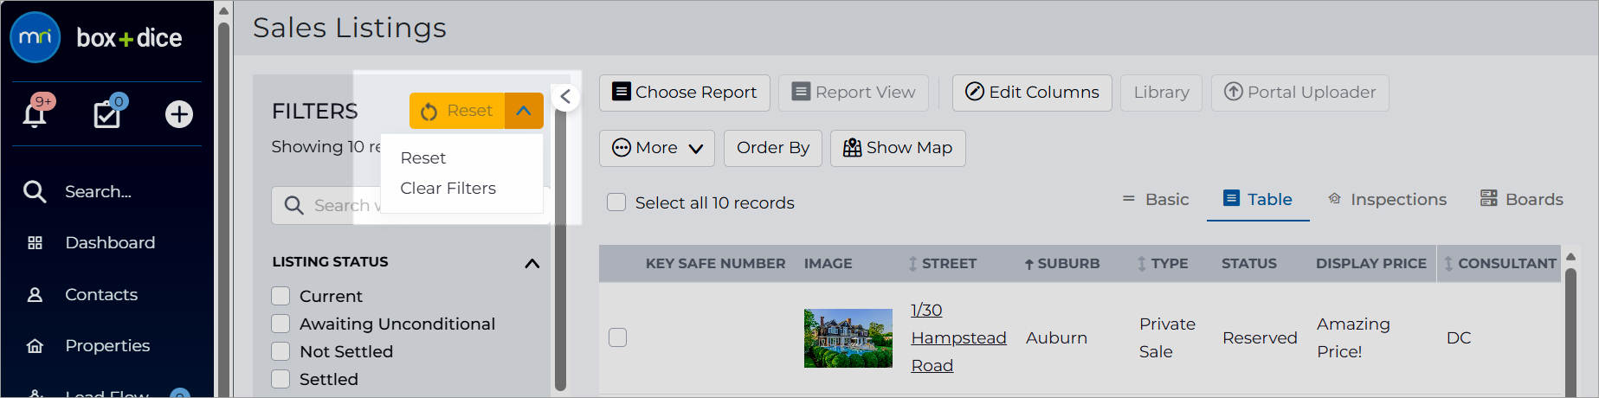Enable the Awaiting Unconditional filter checkbox
This screenshot has width=1599, height=398.
280,324
